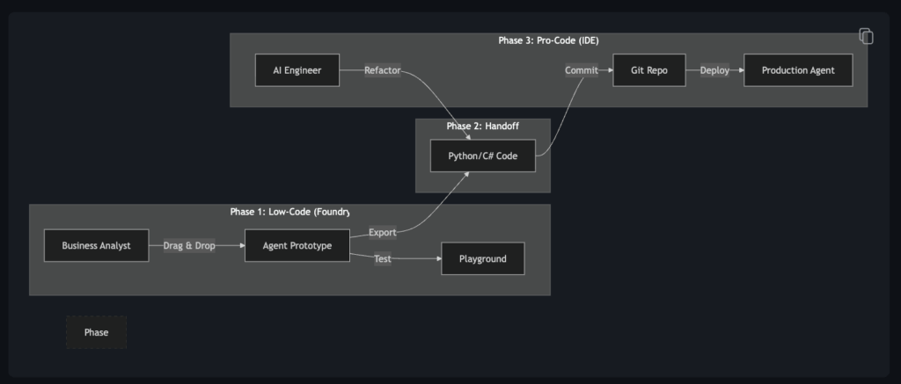Viewport: 901px width, 384px height.
Task: Click the Export edge label
Action: click(383, 232)
